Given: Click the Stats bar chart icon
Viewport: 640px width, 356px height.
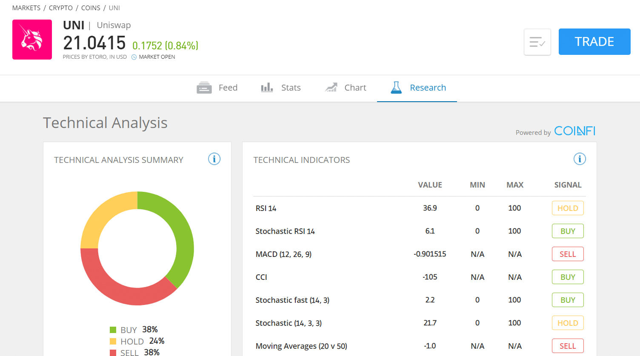Looking at the screenshot, I should [267, 88].
